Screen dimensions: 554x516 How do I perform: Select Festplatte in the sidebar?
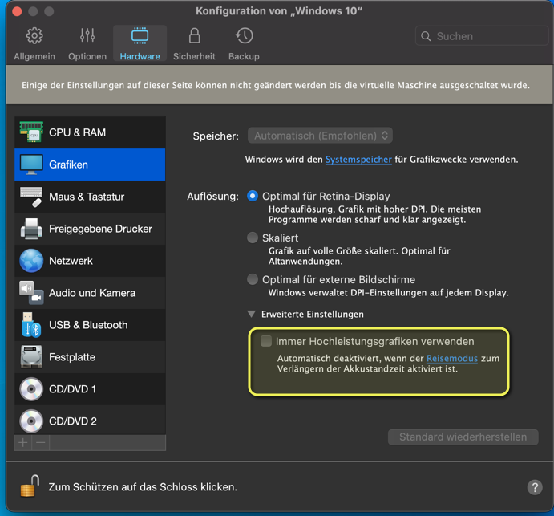pos(90,357)
